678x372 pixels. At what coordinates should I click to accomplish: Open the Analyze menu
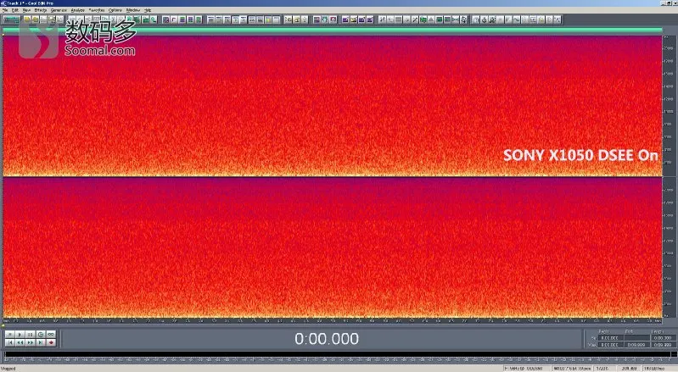click(x=77, y=10)
